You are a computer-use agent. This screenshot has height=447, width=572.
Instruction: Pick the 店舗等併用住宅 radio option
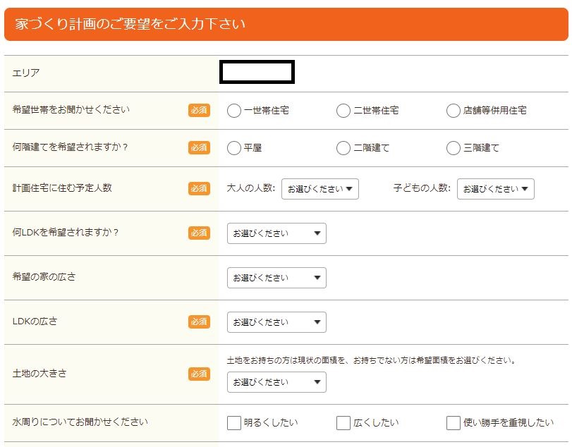[x=454, y=111]
